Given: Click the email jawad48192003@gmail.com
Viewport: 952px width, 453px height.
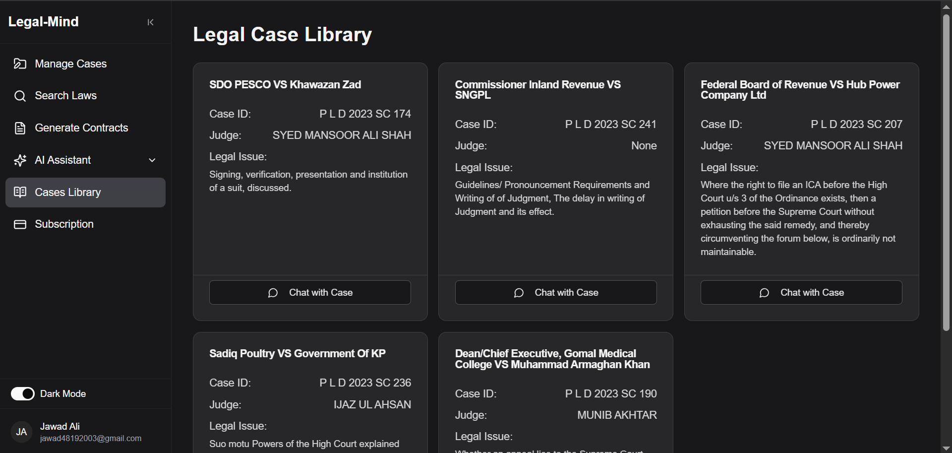Looking at the screenshot, I should point(91,439).
